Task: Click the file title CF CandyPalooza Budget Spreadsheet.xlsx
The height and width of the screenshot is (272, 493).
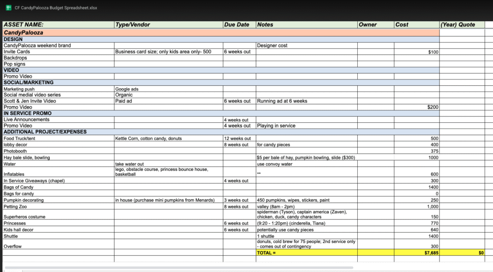Action: [x=56, y=8]
